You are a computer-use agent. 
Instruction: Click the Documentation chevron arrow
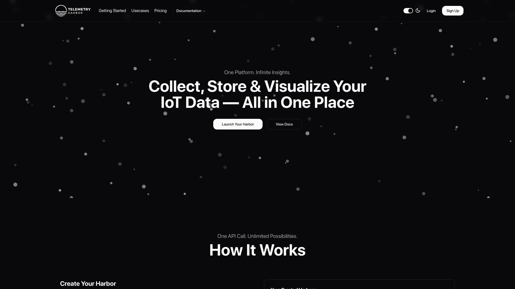[204, 11]
